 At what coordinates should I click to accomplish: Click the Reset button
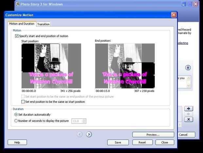pos(142,142)
